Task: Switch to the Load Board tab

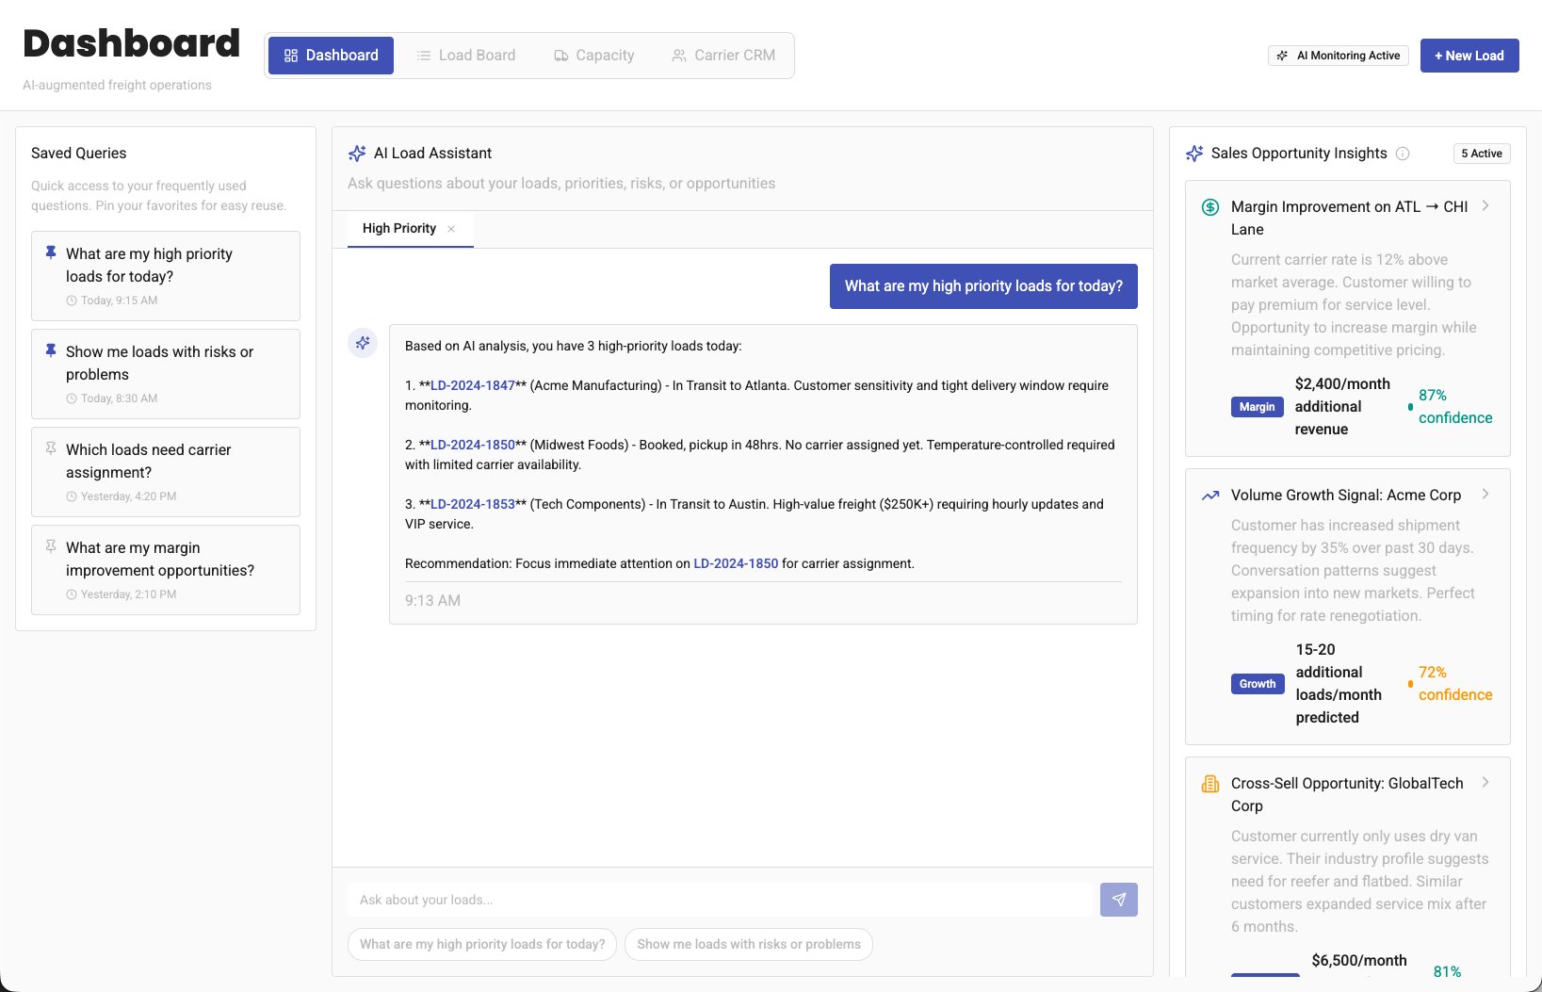Action: (x=466, y=56)
